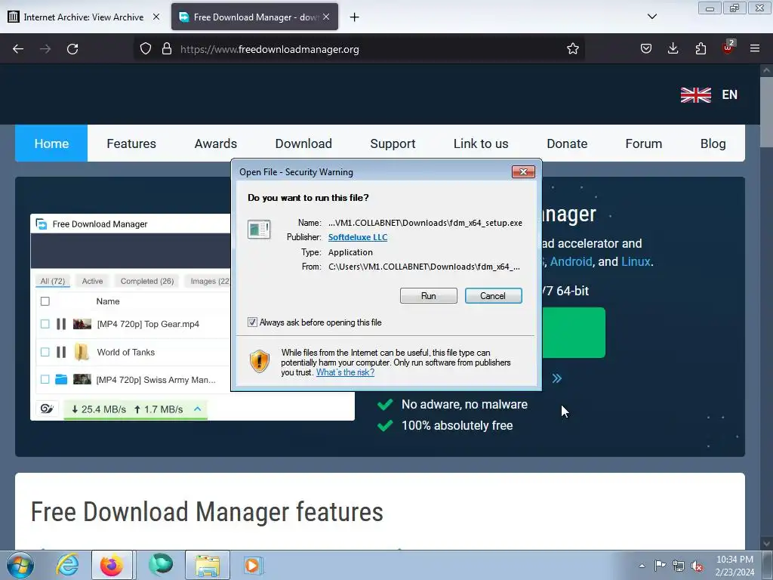Open the Pocket save icon
Image resolution: width=773 pixels, height=580 pixels.
coord(646,48)
